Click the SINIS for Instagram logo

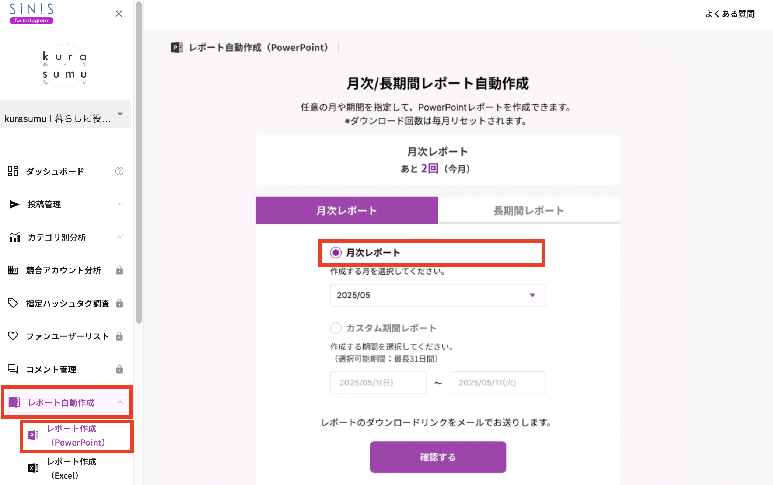[31, 13]
